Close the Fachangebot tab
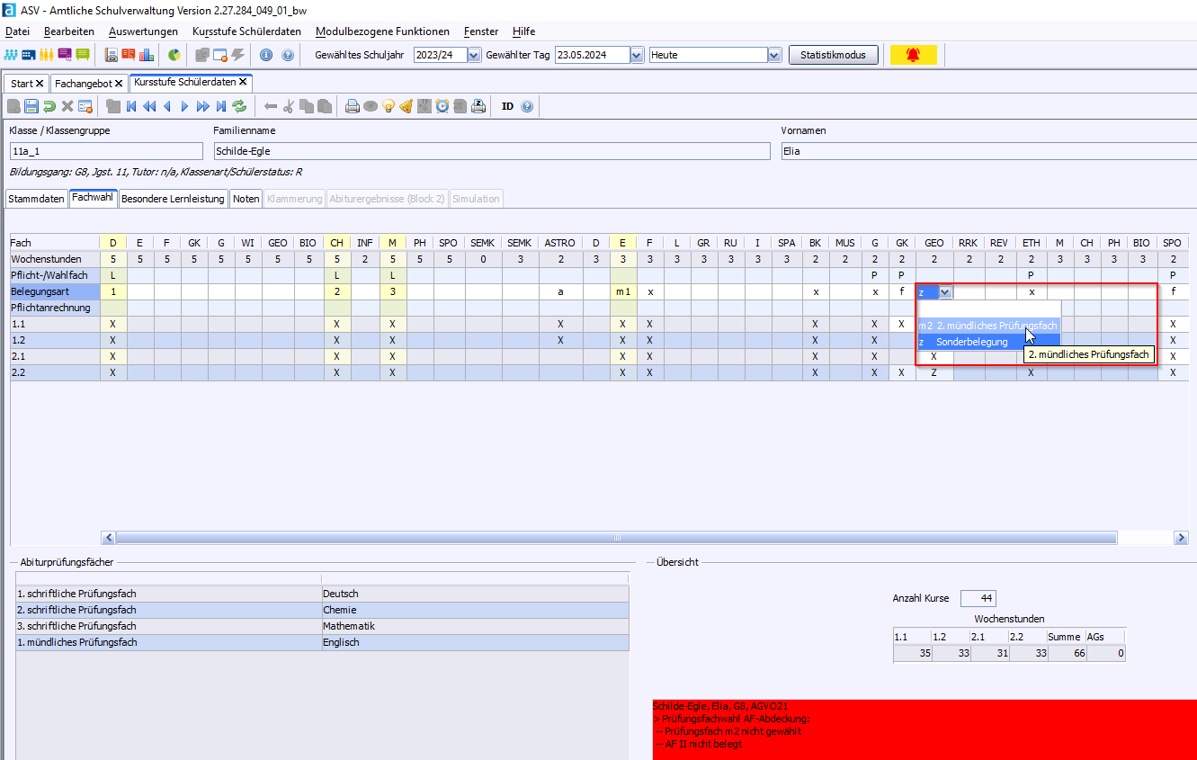The image size is (1197, 760). pos(119,84)
